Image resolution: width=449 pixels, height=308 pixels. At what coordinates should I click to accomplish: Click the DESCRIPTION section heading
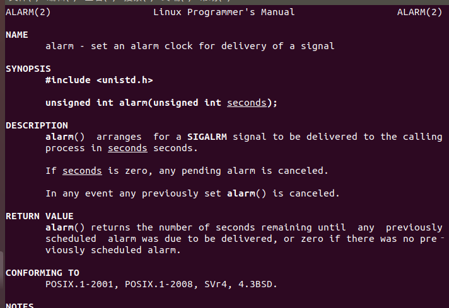[x=37, y=125]
